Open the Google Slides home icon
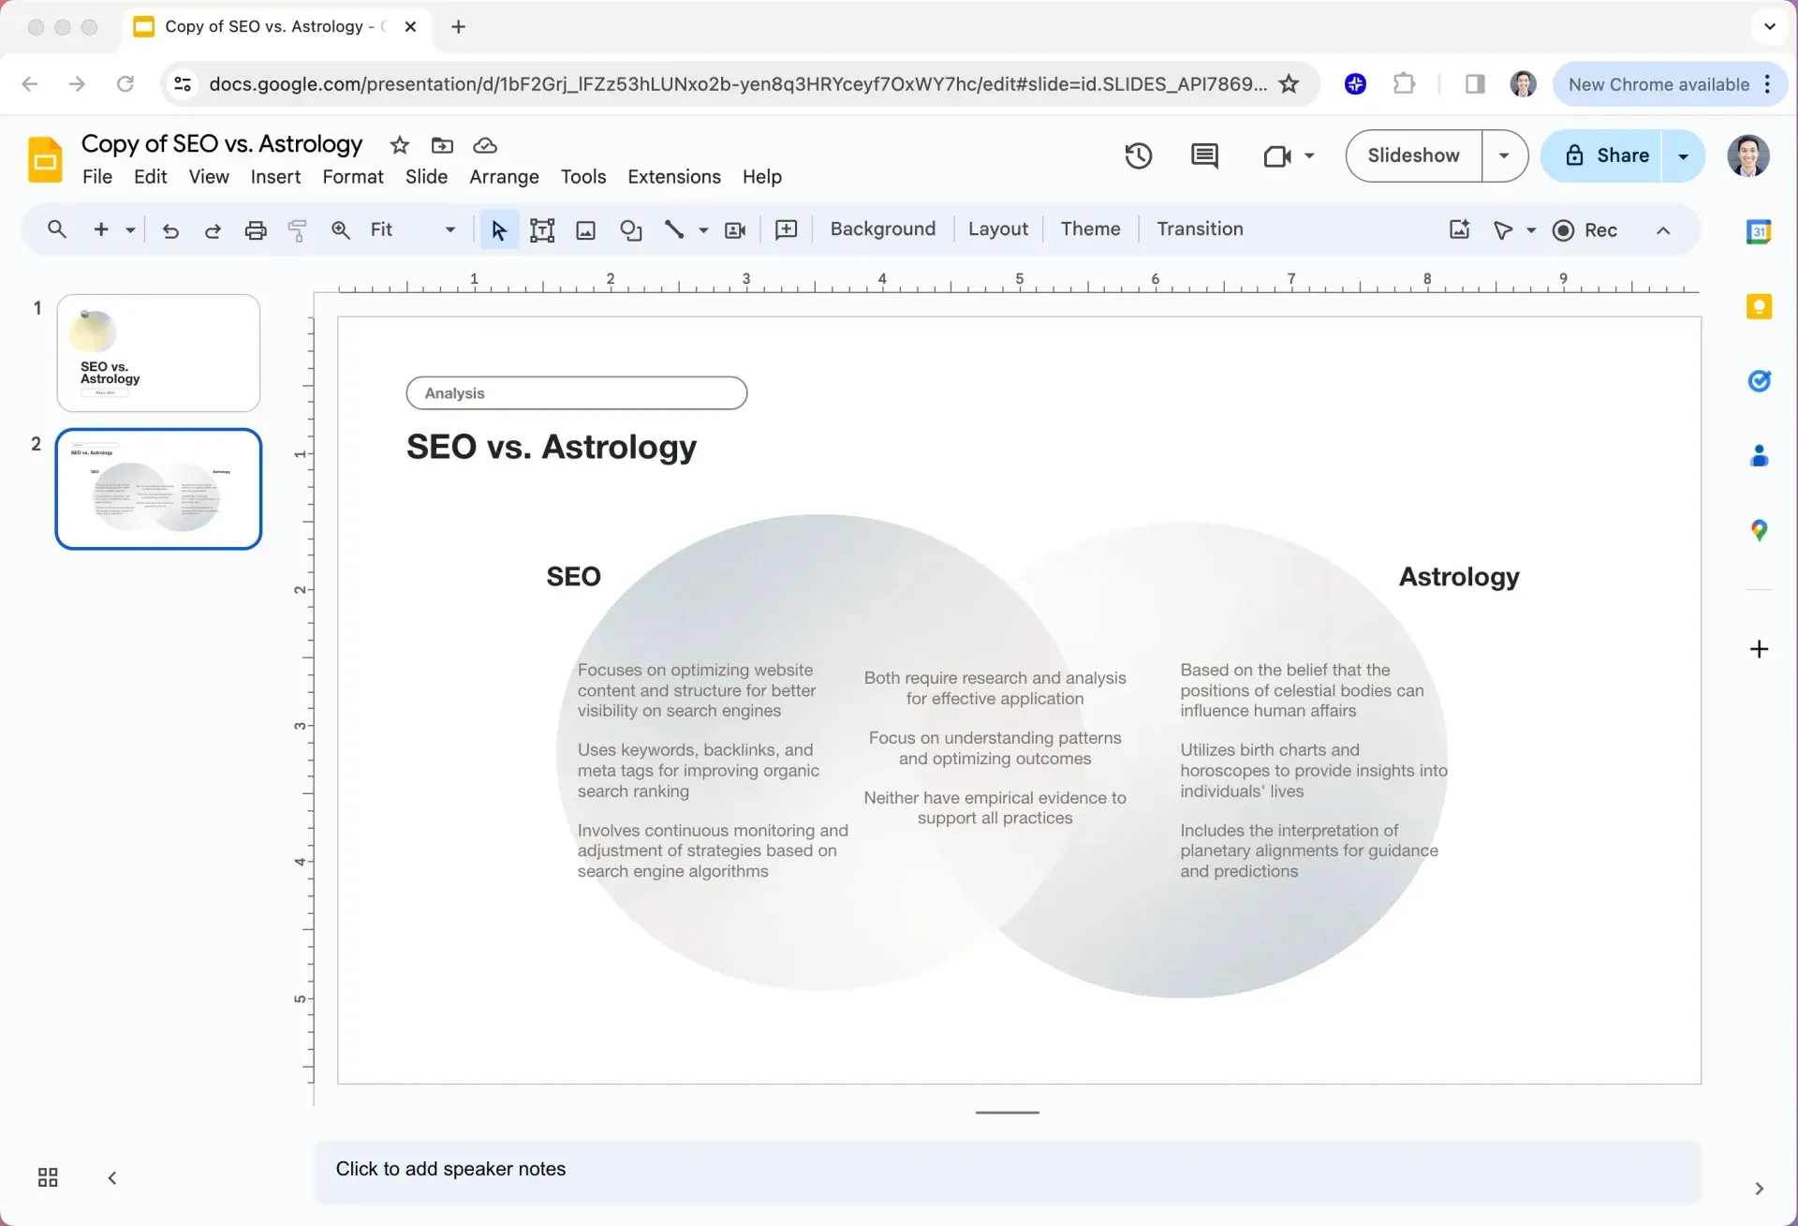Viewport: 1798px width, 1226px height. tap(45, 159)
